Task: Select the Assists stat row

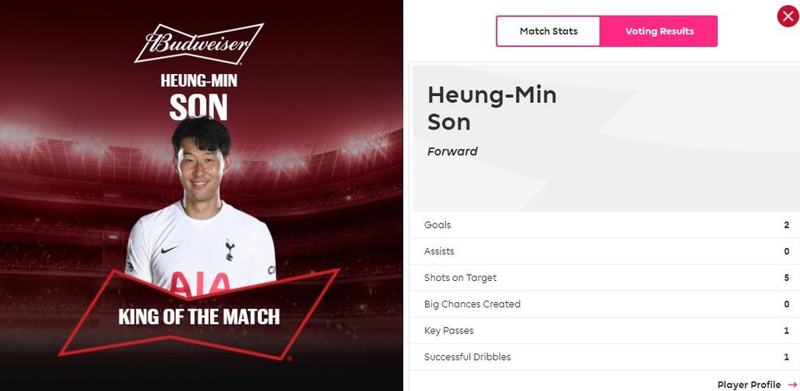Action: 605,251
